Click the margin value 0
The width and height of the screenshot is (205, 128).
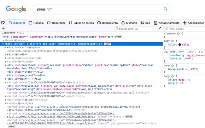click(x=182, y=83)
